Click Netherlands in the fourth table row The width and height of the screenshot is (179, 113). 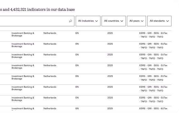point(50,65)
